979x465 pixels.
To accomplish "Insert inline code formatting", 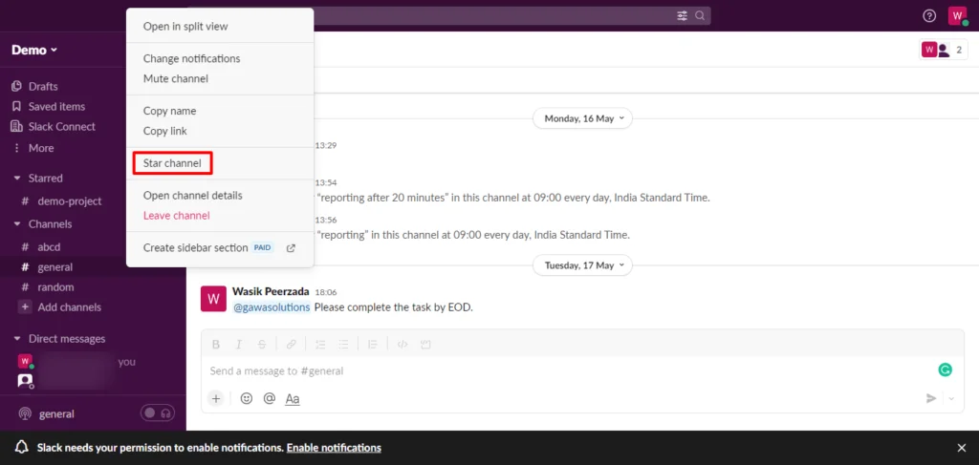I will [402, 344].
